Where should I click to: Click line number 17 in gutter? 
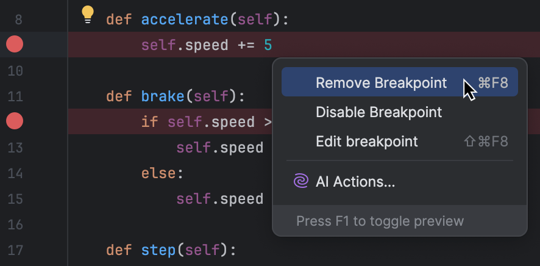(x=16, y=250)
